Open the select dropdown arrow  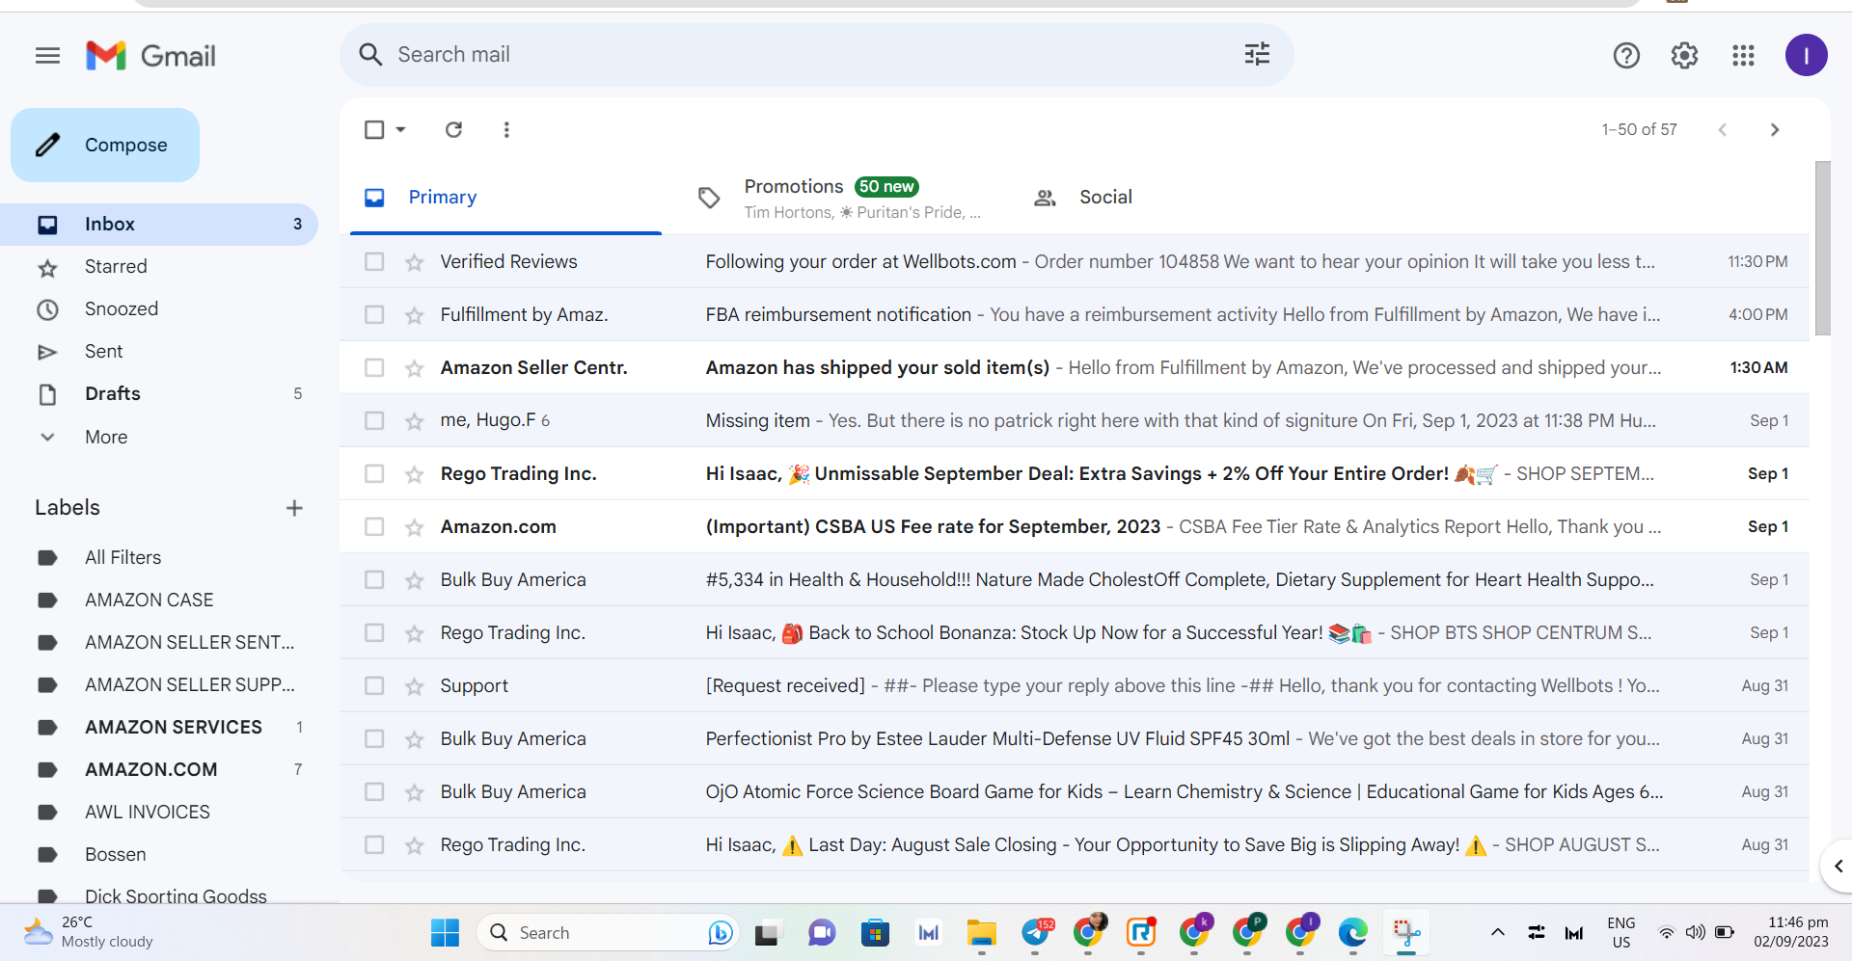pos(400,129)
